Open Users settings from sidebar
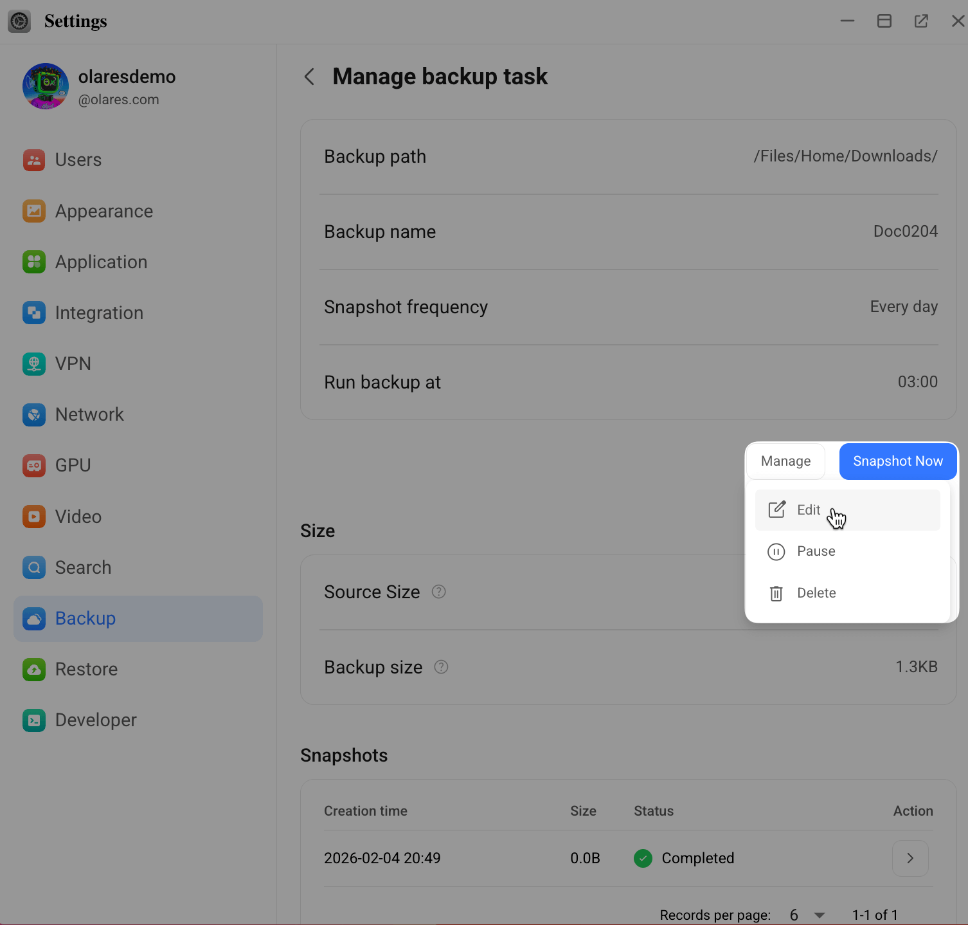The width and height of the screenshot is (968, 925). [78, 160]
